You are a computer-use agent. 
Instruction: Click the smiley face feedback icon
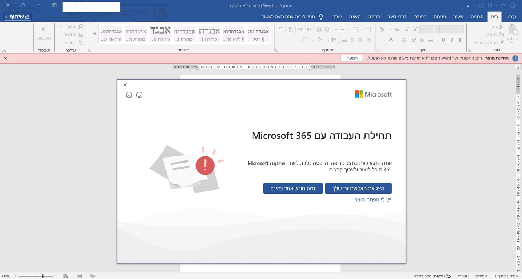139,95
